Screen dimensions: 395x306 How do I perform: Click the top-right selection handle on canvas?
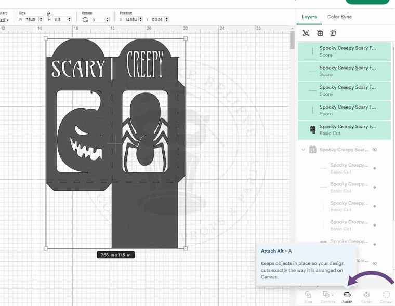pyautogui.click(x=186, y=38)
